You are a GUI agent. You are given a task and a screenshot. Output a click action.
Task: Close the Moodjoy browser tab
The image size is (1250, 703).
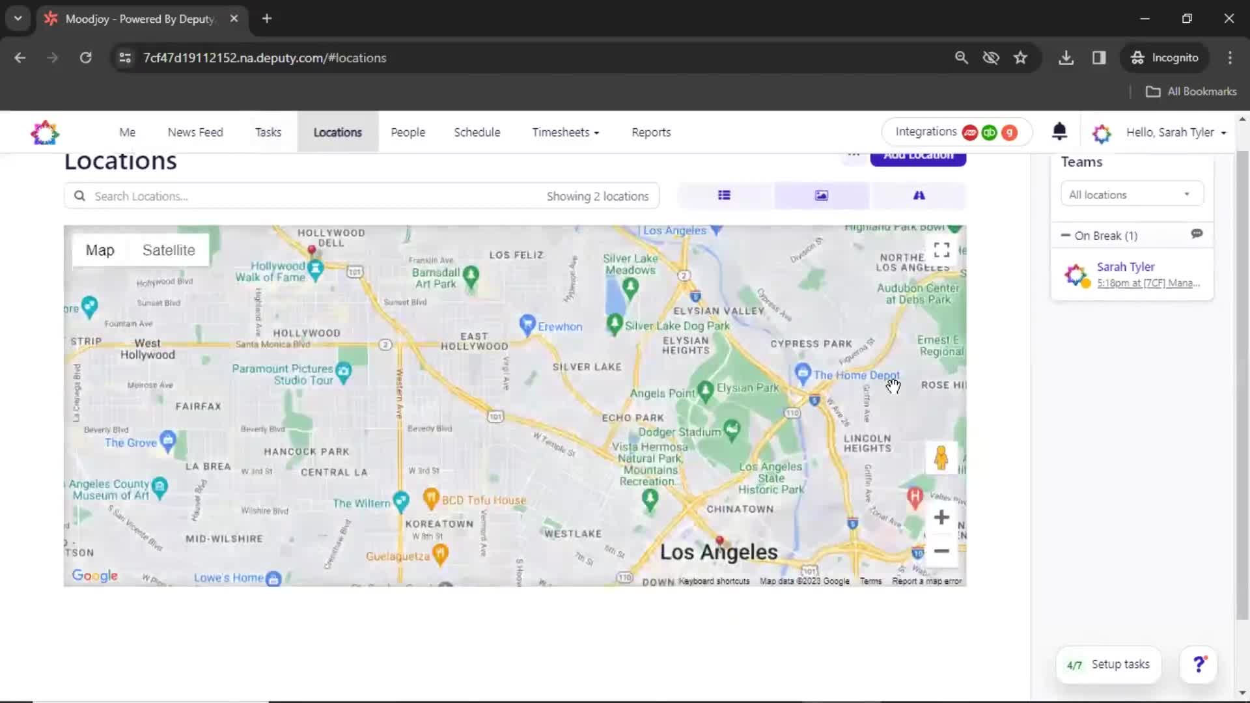coord(234,18)
